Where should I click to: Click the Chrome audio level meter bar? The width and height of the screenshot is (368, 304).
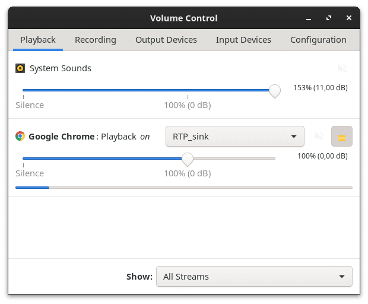[184, 188]
